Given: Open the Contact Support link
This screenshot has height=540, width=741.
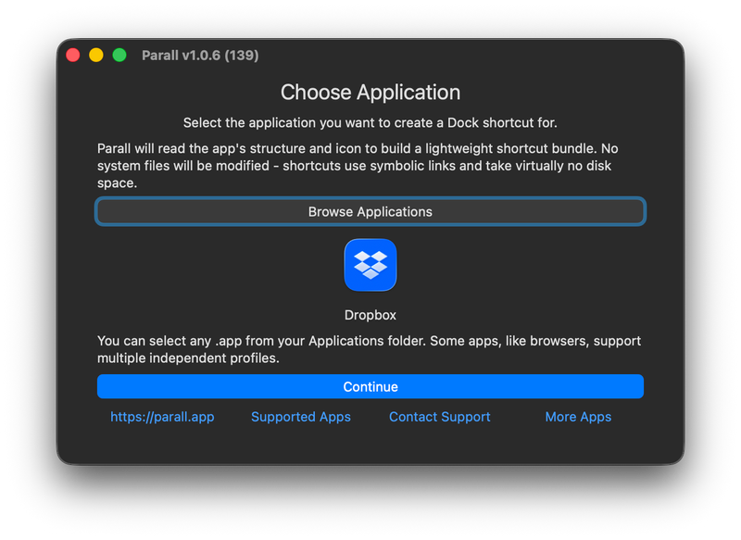Looking at the screenshot, I should click(439, 417).
